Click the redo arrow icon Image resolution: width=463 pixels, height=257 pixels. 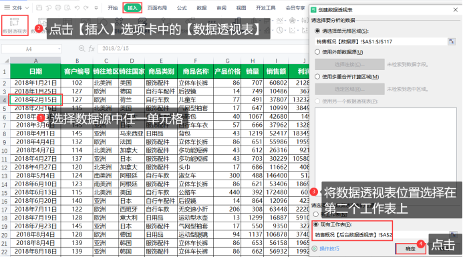(86, 8)
